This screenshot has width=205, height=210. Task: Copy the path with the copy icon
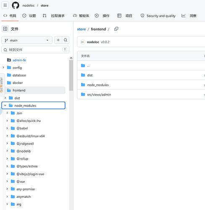[x=116, y=29]
